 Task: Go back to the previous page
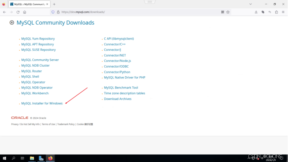pos(5,12)
